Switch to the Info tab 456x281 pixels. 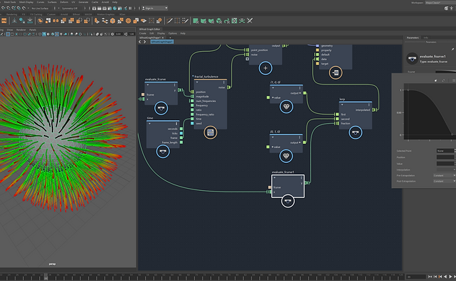pyautogui.click(x=426, y=38)
